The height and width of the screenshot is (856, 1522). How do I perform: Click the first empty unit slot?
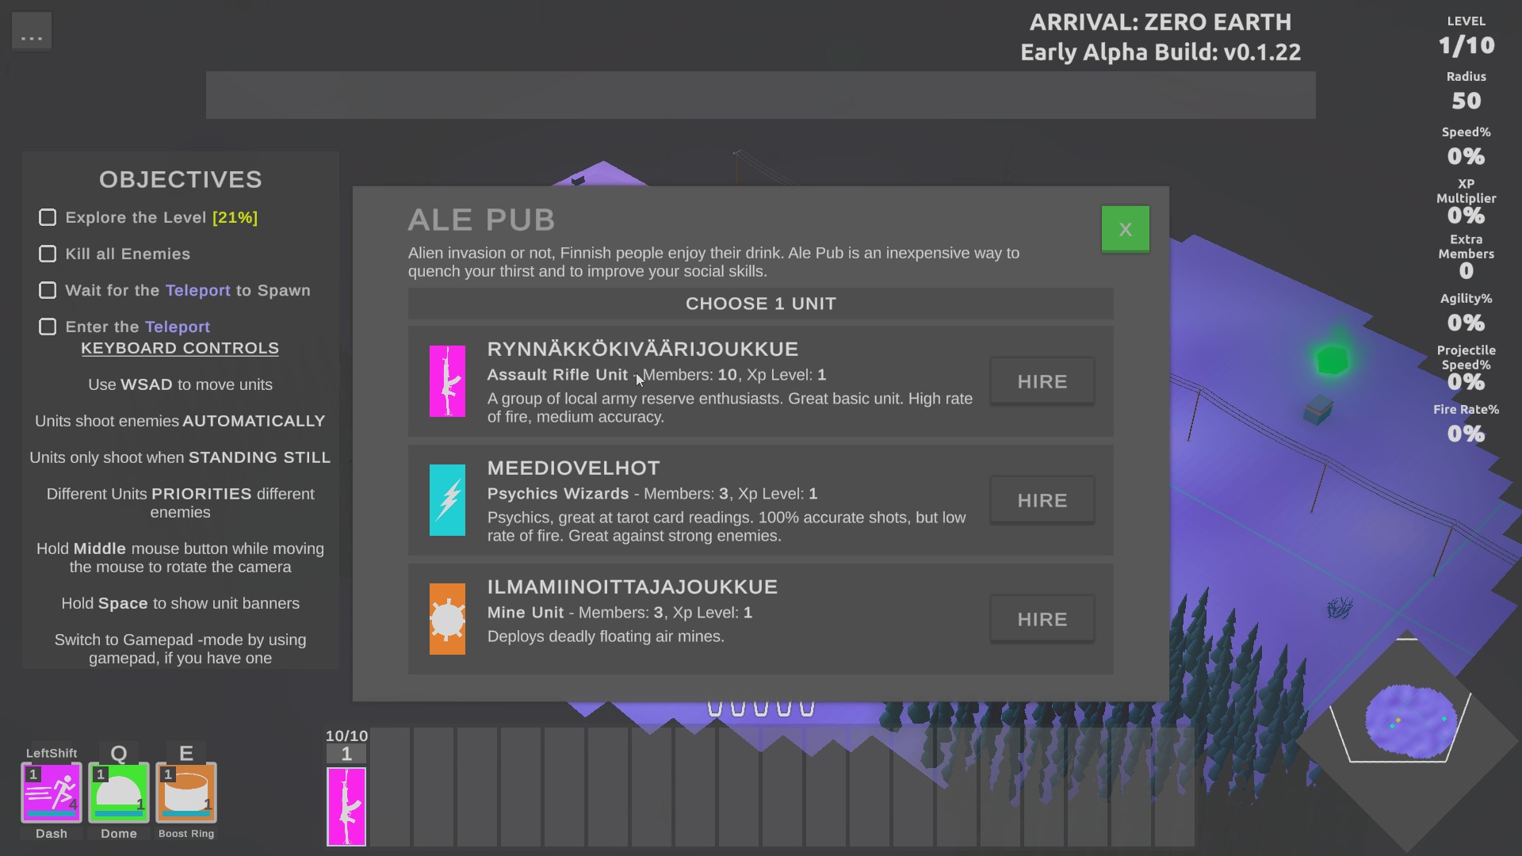pyautogui.click(x=390, y=786)
